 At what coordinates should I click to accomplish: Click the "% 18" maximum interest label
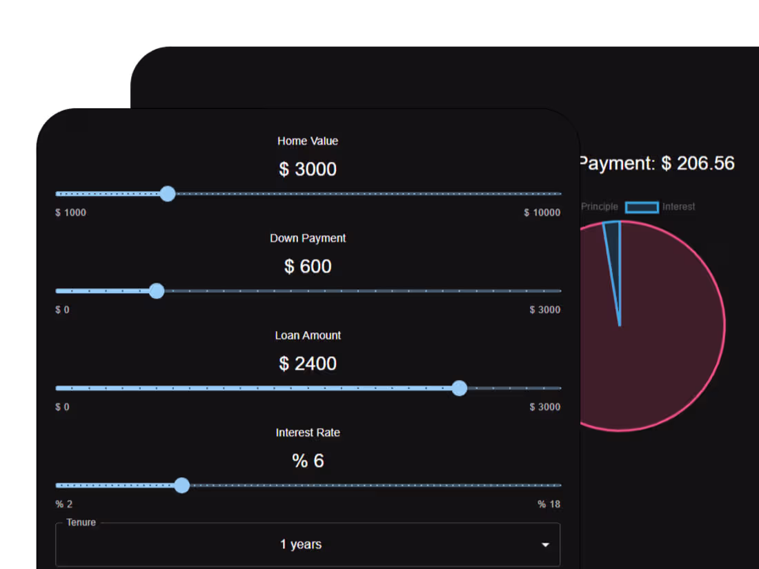[548, 503]
